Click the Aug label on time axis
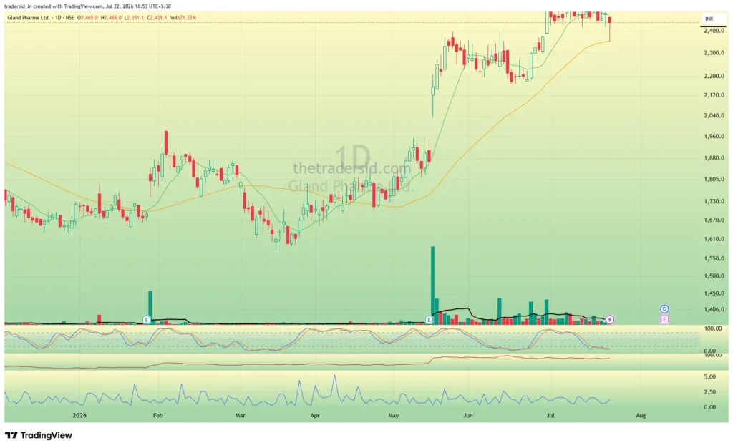 [641, 415]
